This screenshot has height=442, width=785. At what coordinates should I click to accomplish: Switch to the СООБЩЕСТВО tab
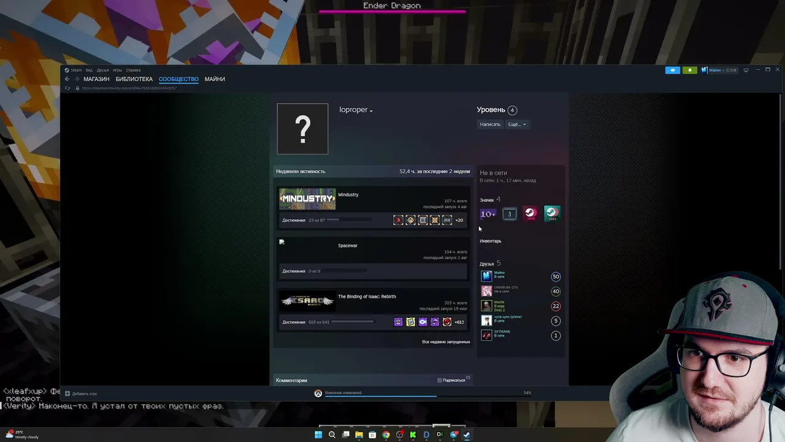[x=178, y=79]
